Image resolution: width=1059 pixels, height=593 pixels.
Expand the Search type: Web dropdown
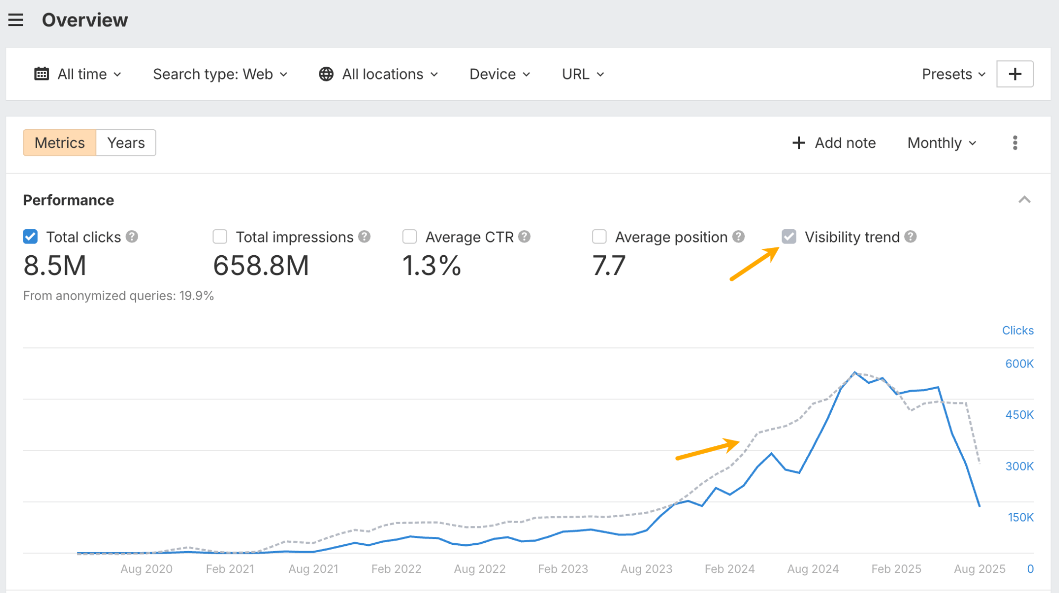(220, 74)
